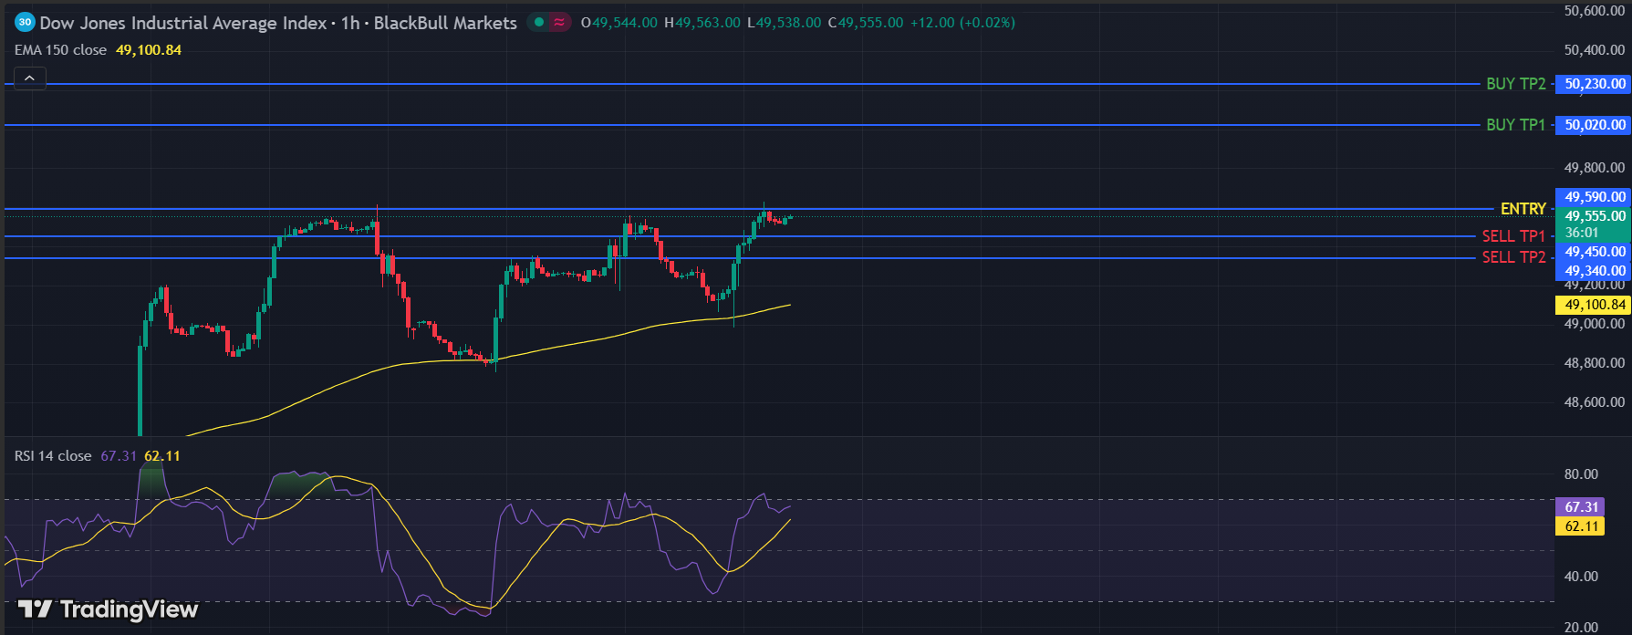Select the RSI 14 close indicator label
Image resolution: width=1632 pixels, height=635 pixels.
pyautogui.click(x=53, y=455)
